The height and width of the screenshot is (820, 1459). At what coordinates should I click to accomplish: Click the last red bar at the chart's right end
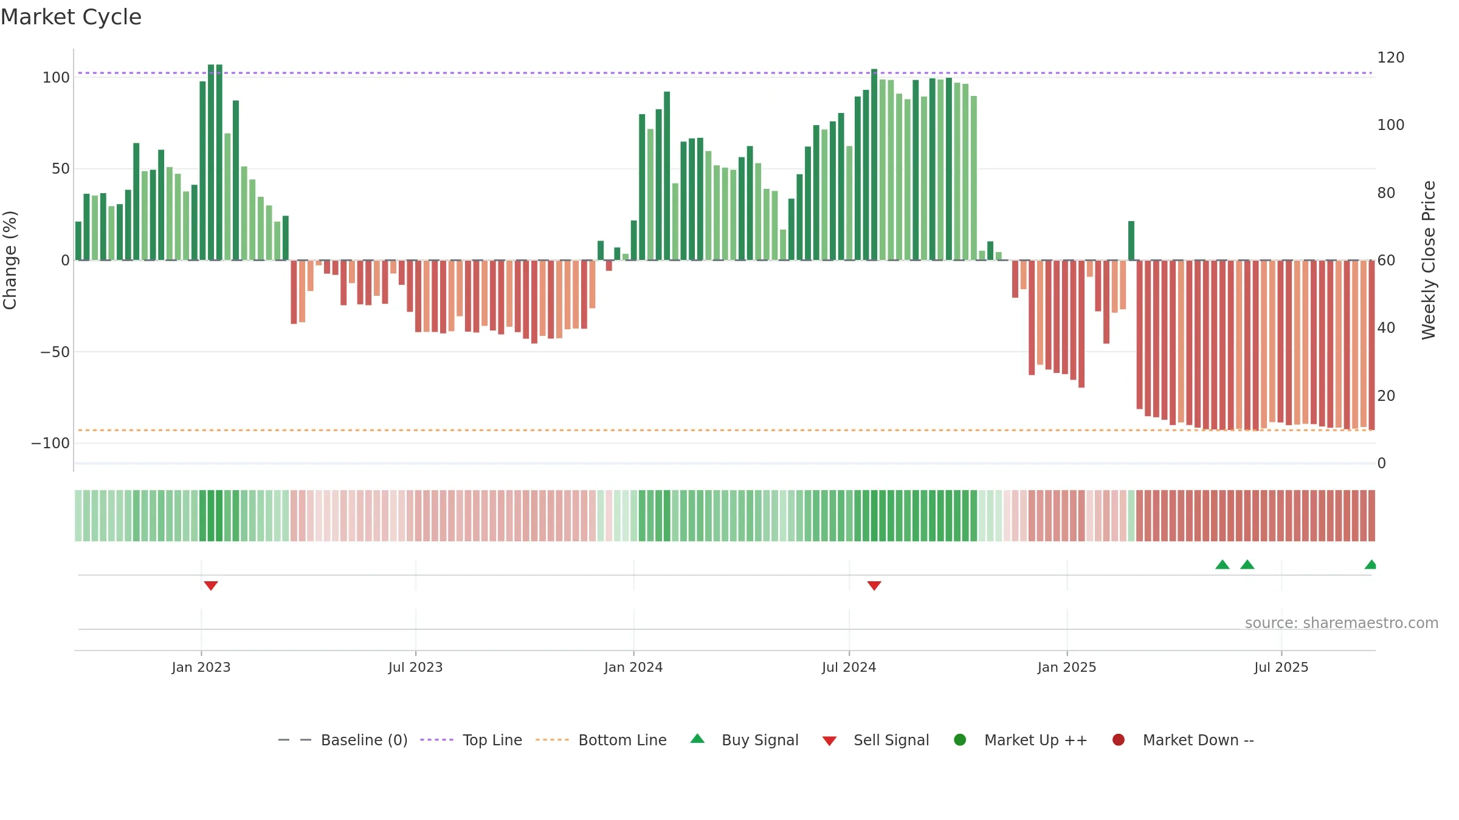[x=1371, y=345]
